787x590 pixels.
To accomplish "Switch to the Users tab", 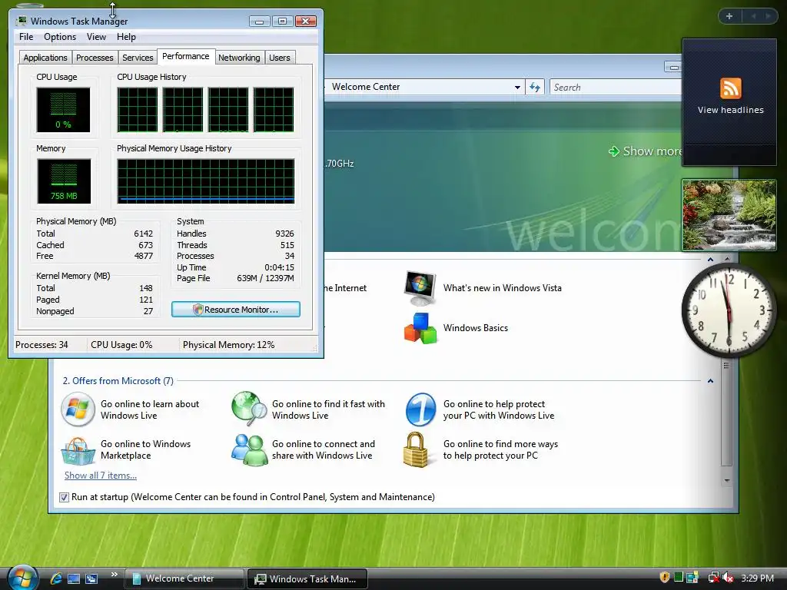I will (x=280, y=58).
